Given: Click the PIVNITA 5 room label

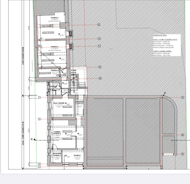Looking at the screenshot, I should [55, 18].
